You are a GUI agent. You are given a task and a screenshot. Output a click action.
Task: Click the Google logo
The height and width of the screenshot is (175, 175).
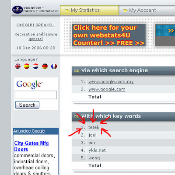(30, 84)
